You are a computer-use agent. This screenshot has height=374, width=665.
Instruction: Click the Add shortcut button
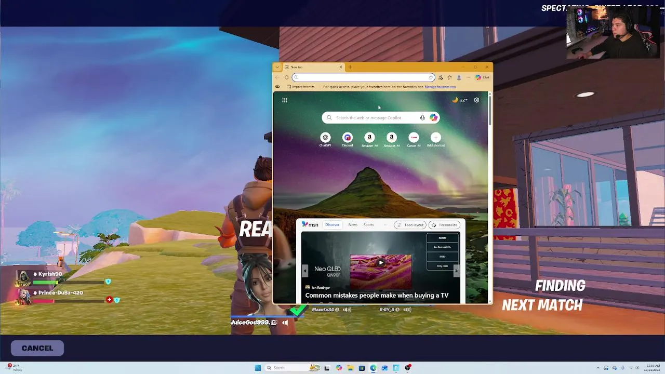tap(435, 140)
